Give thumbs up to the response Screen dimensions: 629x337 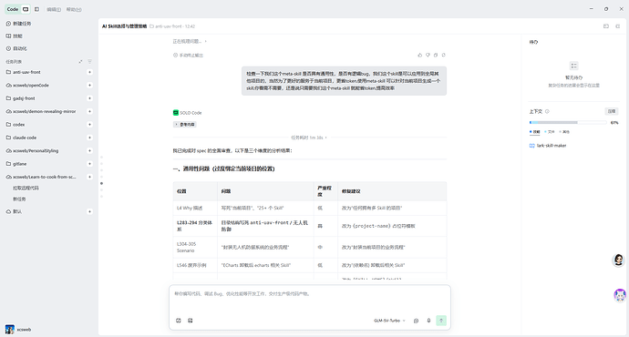click(x=420, y=55)
